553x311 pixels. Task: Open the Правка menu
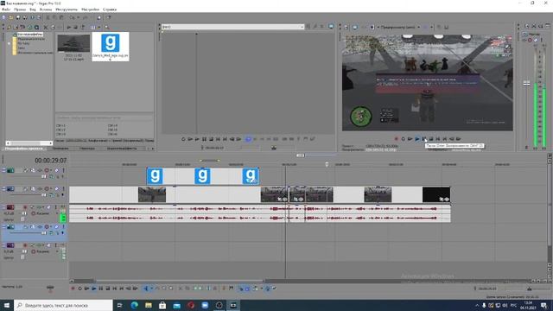pos(20,10)
